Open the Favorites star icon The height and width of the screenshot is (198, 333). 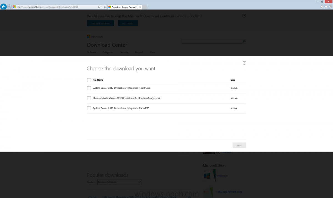tap(326, 7)
